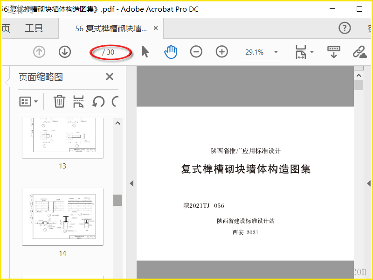
Task: Zoom in with the plus button
Action: (x=222, y=52)
